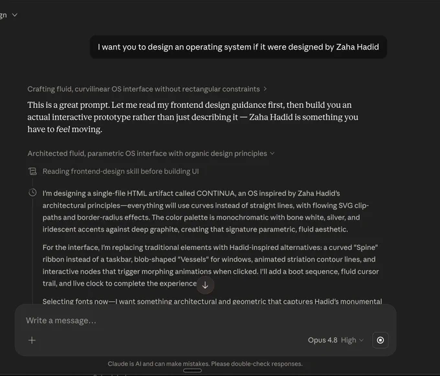Open the Opus 4.8 High model selector
The image size is (440, 376).
336,340
